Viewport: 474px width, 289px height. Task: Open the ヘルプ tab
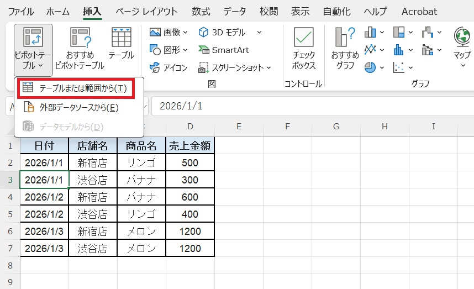point(375,12)
